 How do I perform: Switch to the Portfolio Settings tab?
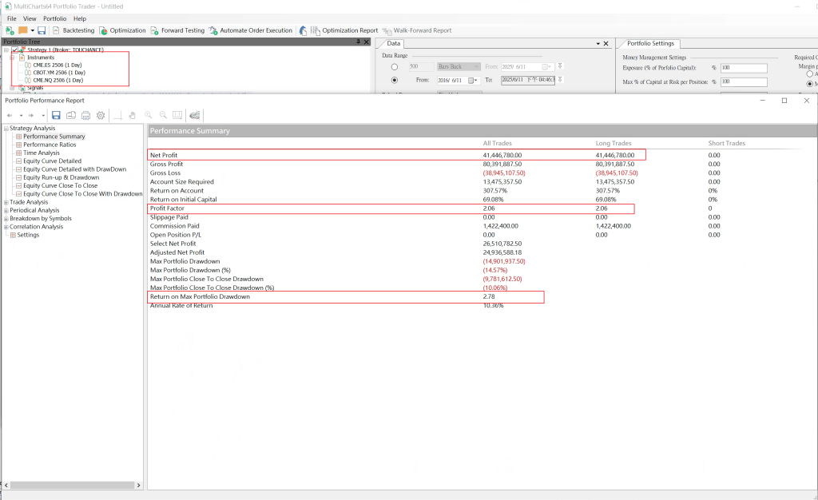pyautogui.click(x=650, y=43)
